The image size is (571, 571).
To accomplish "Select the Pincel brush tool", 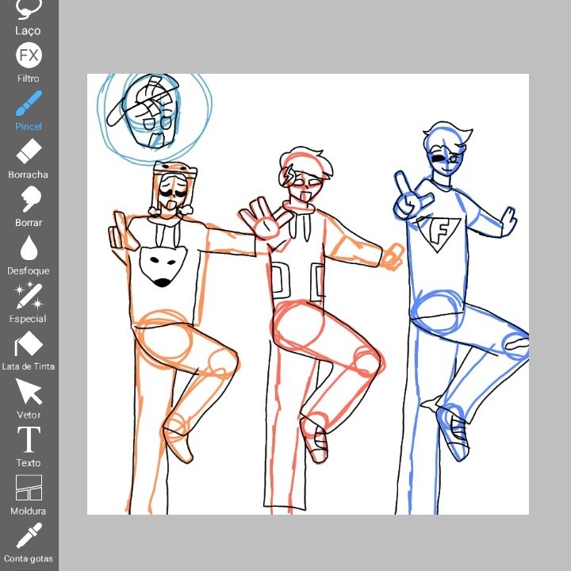I will (29, 111).
